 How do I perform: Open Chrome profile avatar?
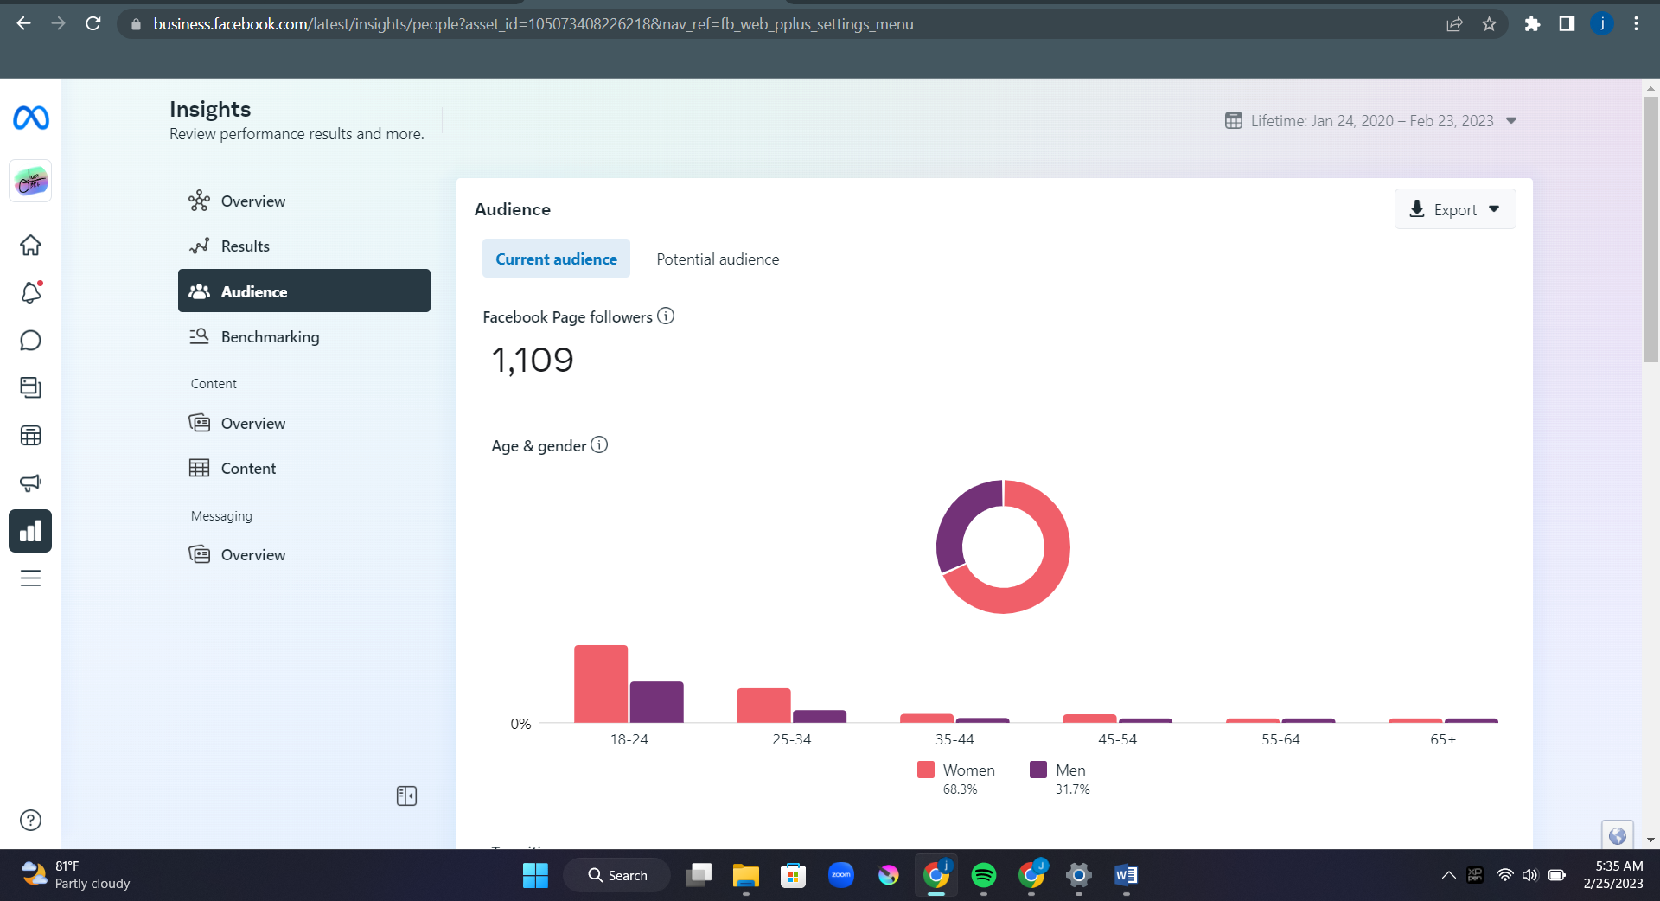[1602, 24]
